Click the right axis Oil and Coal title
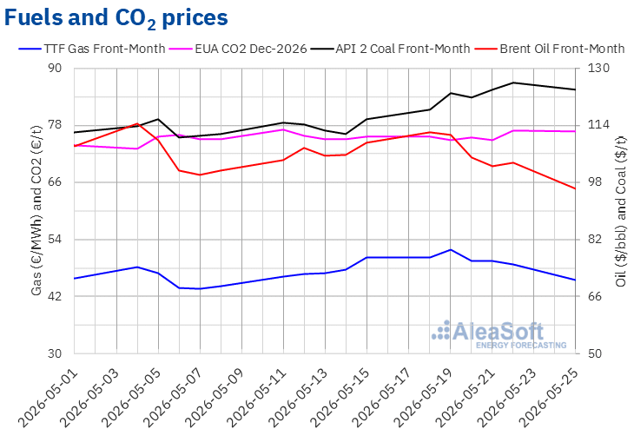Screen dimensions: 634x442 click(621, 212)
